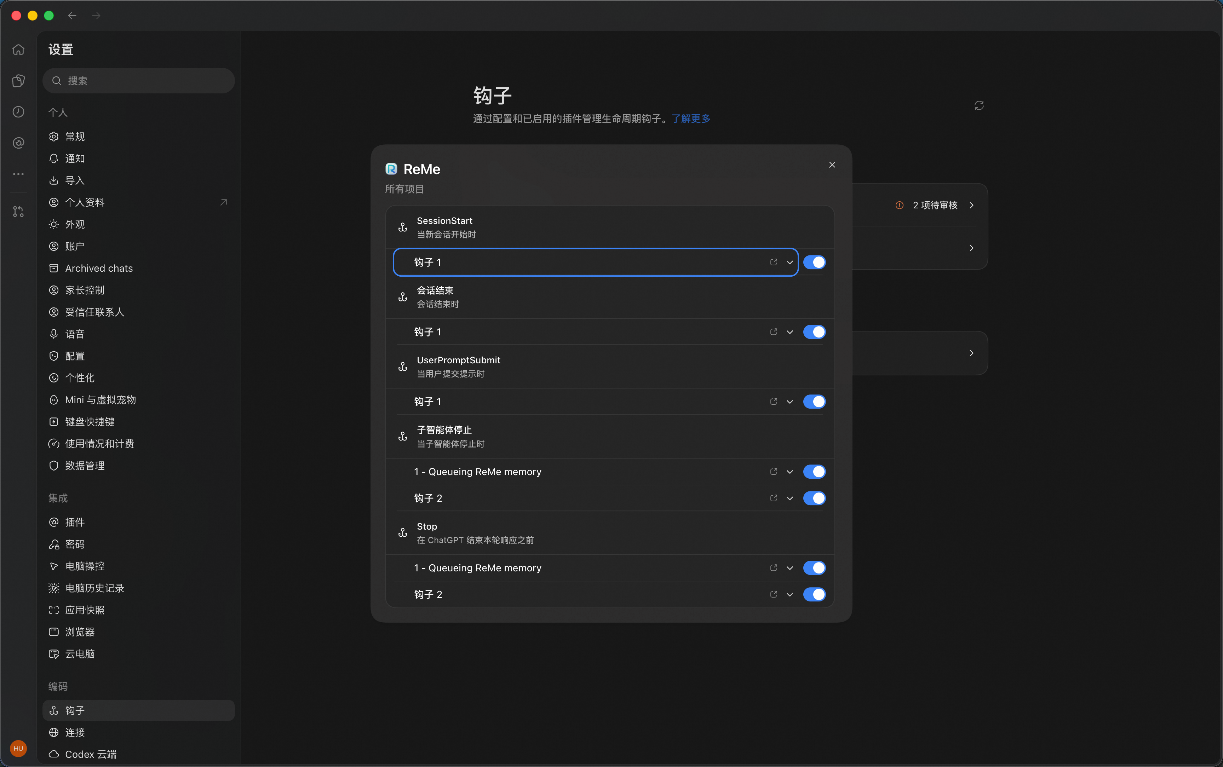The height and width of the screenshot is (767, 1223).
Task: Expand Stop 钩子 2 chevron
Action: coord(790,594)
